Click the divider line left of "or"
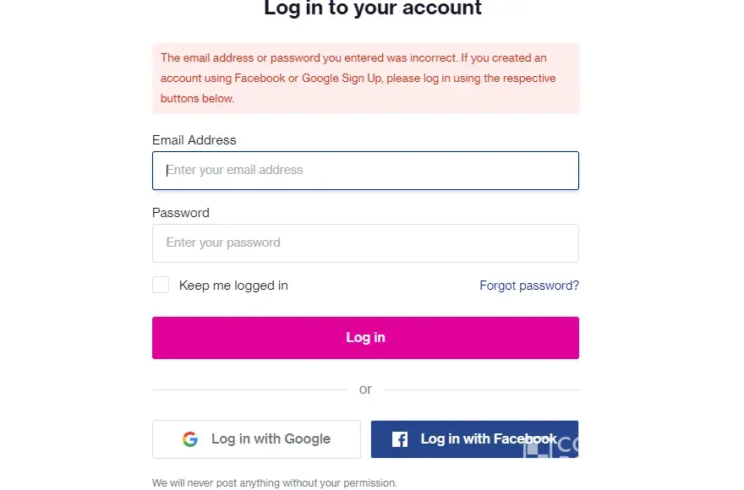This screenshot has height=490, width=744. 249,390
